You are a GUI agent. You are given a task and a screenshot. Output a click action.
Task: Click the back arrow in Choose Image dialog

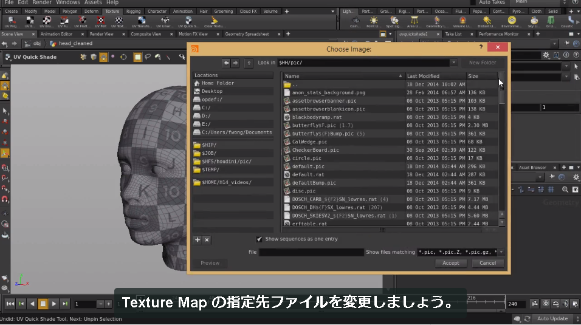(226, 63)
